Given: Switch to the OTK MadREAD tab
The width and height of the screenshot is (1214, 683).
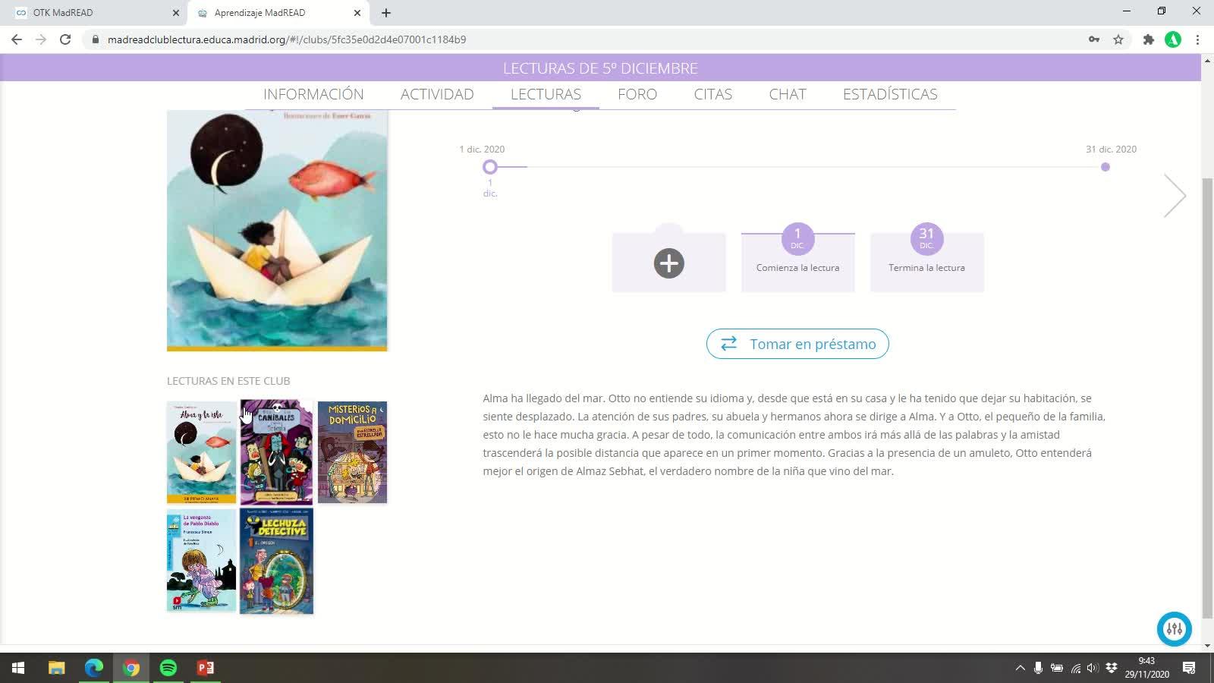Looking at the screenshot, I should (94, 13).
